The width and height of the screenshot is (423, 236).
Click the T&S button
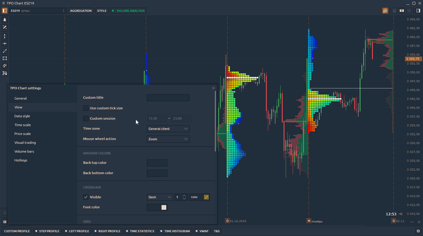[x=217, y=231]
